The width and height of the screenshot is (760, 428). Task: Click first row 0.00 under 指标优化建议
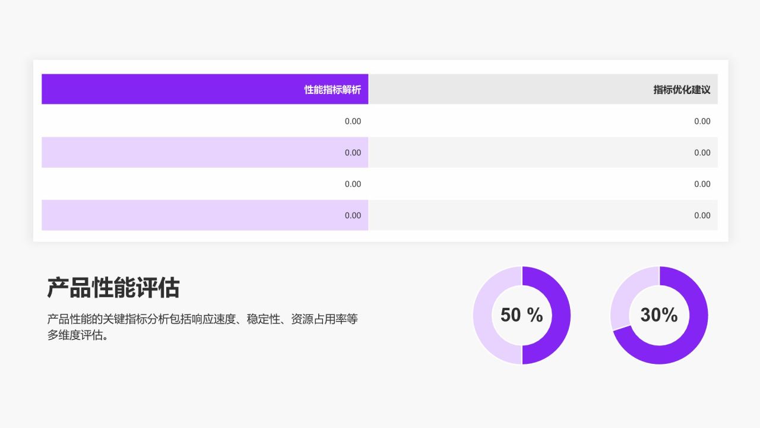click(x=702, y=121)
